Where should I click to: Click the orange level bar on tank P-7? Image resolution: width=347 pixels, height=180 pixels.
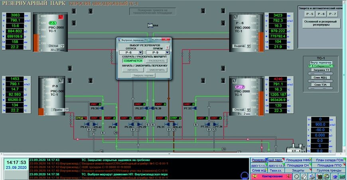coord(261,103)
